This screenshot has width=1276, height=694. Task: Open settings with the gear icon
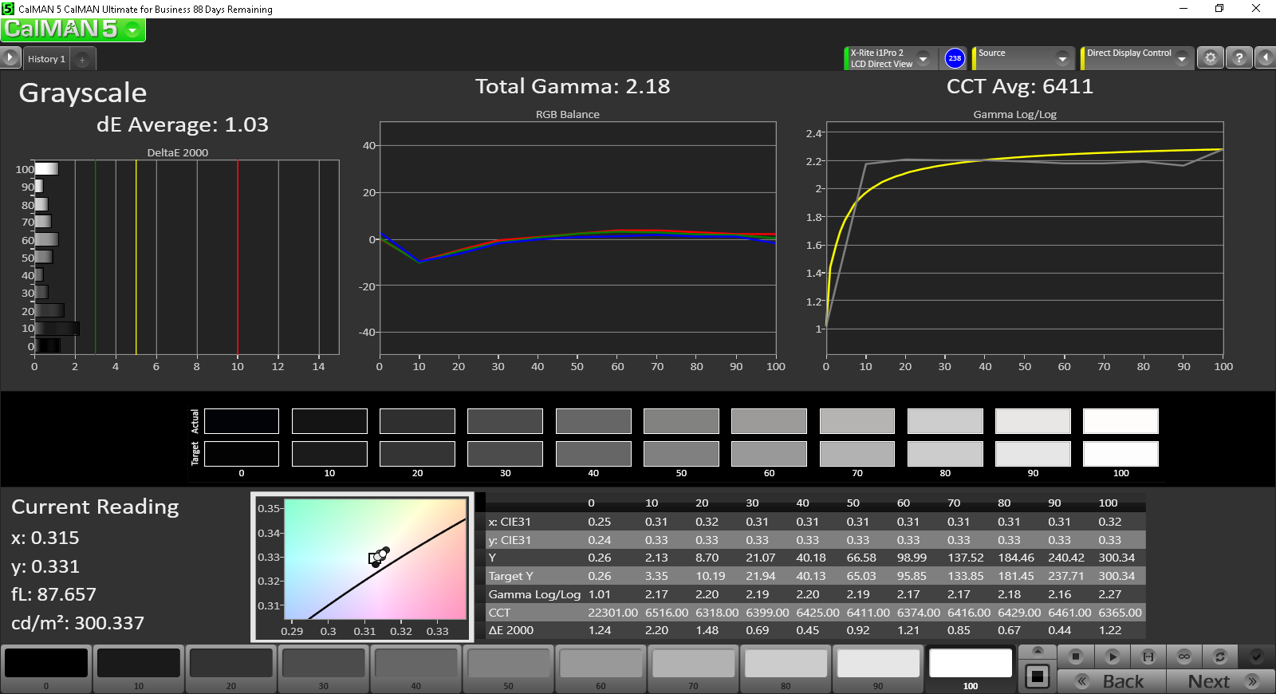tap(1210, 57)
